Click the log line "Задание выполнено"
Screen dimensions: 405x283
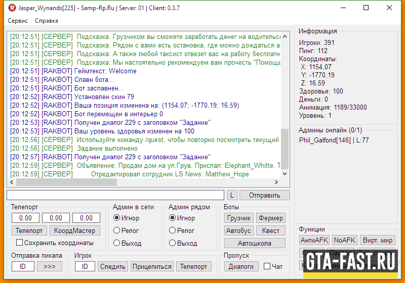tap(74, 148)
